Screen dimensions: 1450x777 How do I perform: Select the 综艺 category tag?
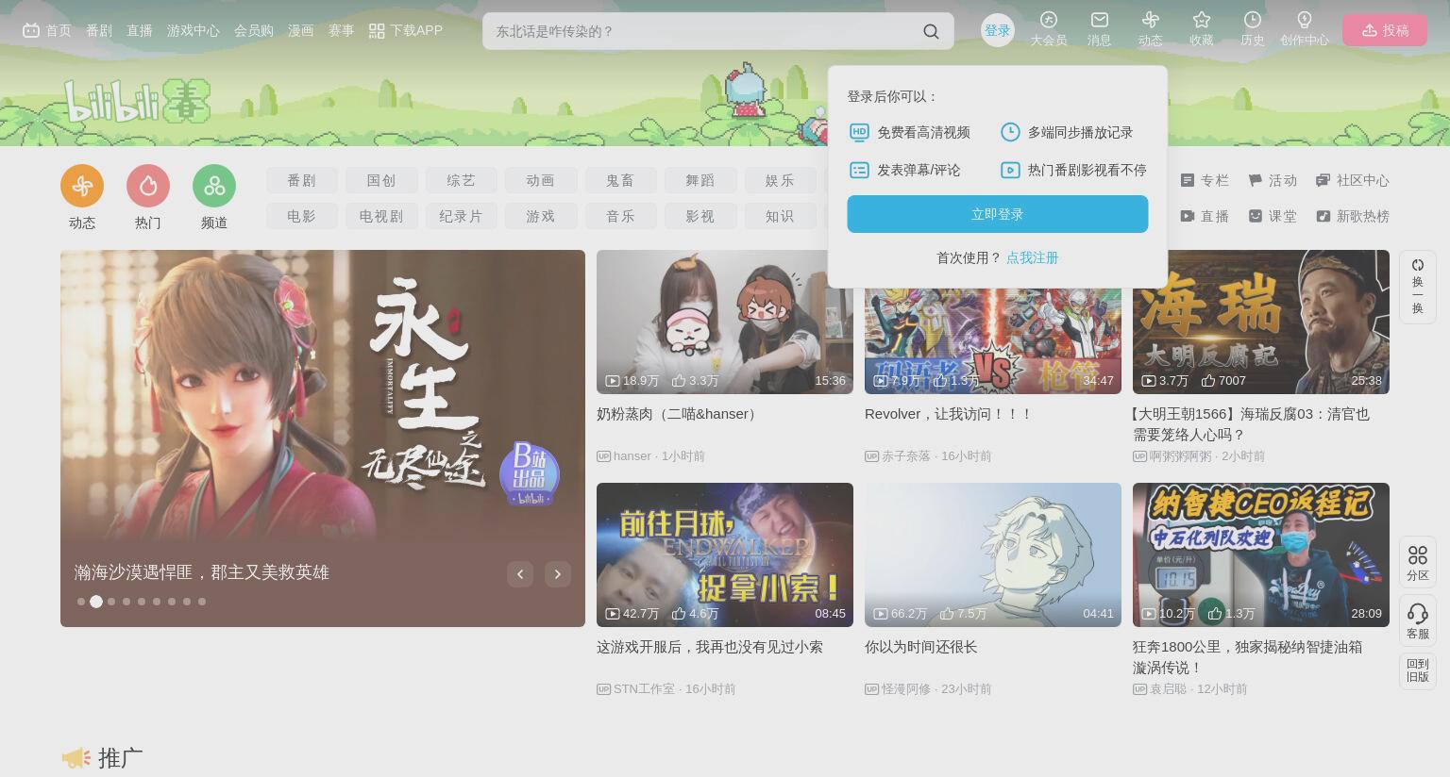tap(461, 180)
